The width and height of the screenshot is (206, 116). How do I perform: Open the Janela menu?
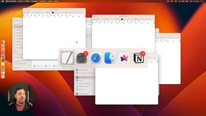[50, 1]
